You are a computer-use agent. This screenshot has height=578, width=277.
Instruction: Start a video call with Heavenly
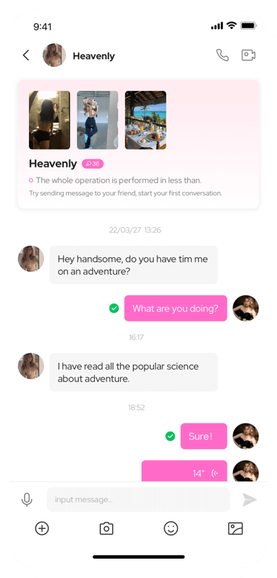click(x=249, y=55)
